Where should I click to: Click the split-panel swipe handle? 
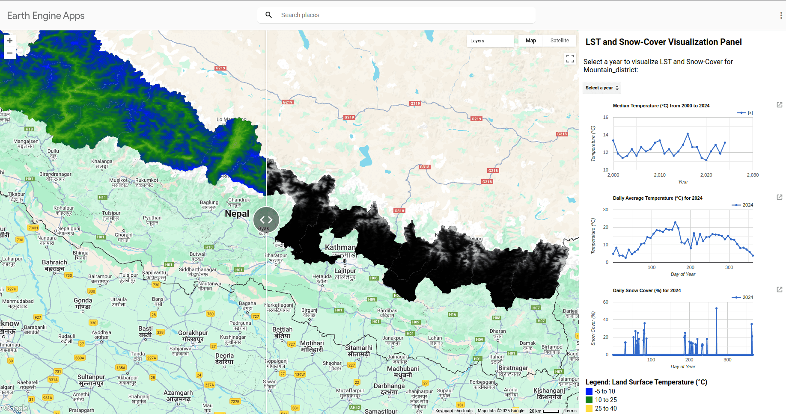tap(266, 220)
